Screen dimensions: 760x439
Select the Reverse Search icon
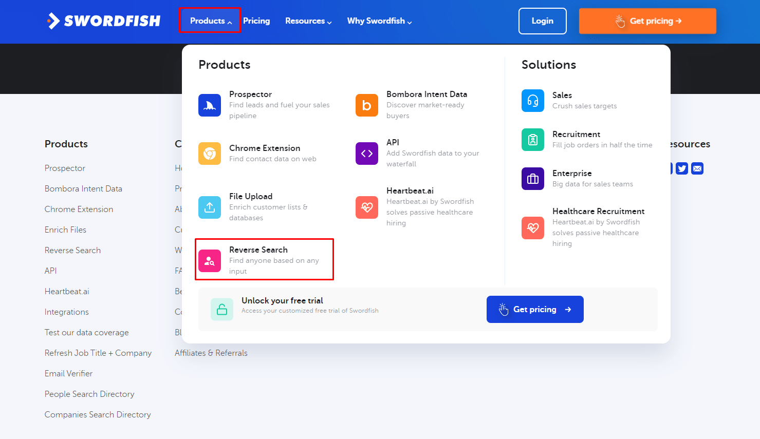[x=210, y=260]
